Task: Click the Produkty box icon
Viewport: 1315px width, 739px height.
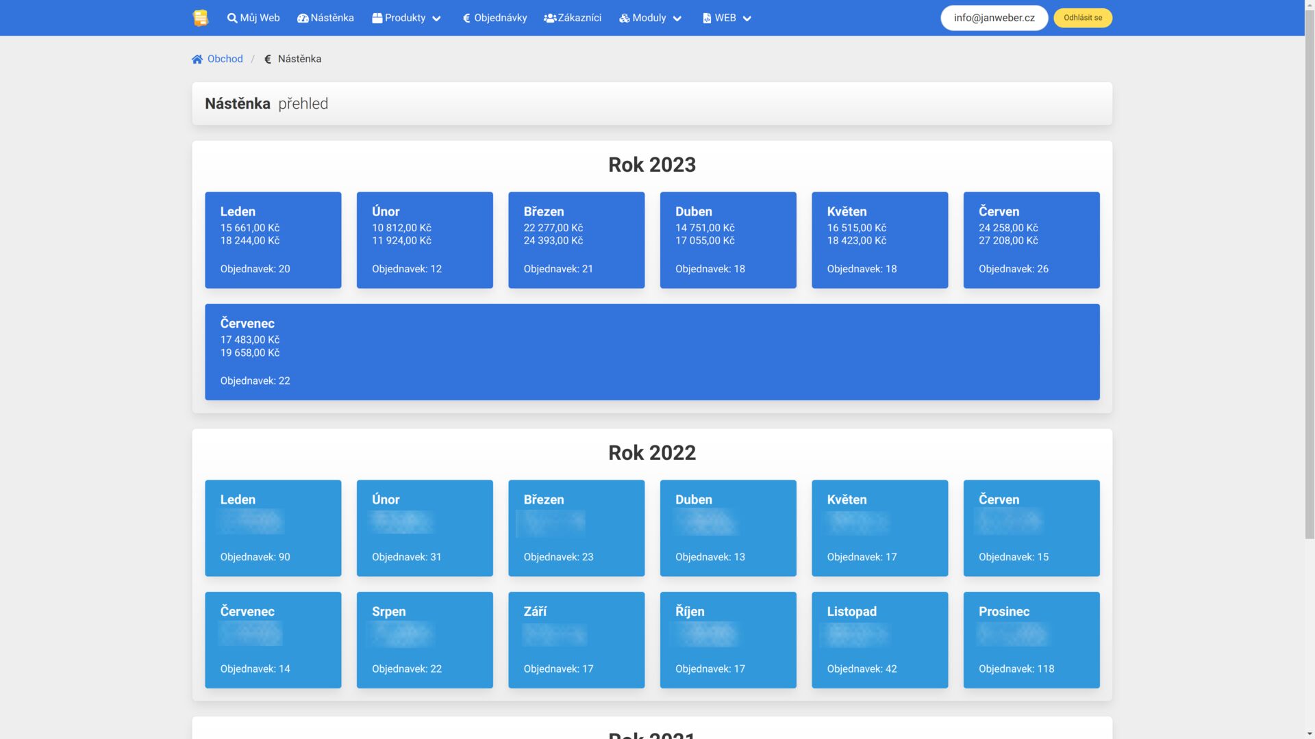Action: point(377,18)
